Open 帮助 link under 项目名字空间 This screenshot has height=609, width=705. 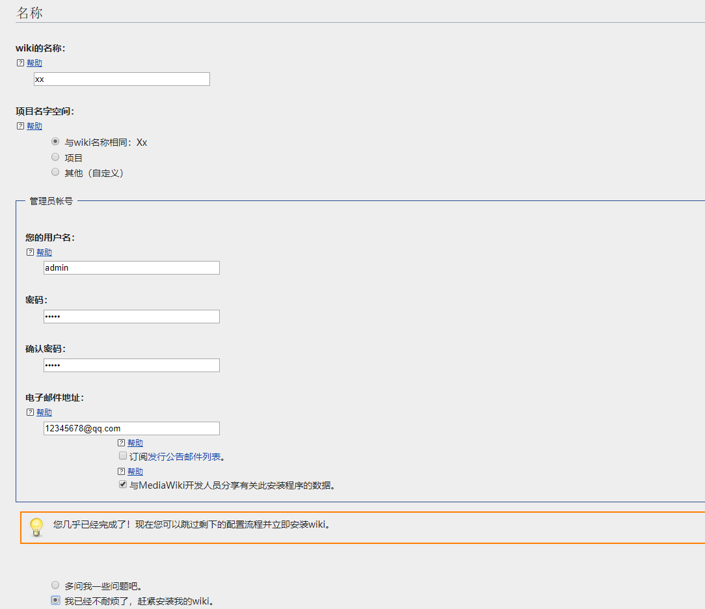pos(34,126)
